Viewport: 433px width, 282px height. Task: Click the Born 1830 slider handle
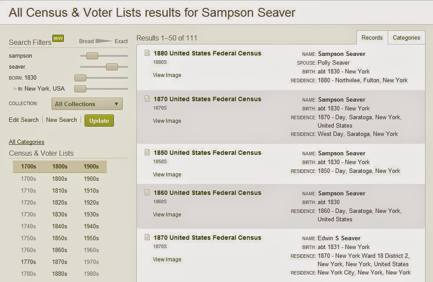(x=80, y=78)
